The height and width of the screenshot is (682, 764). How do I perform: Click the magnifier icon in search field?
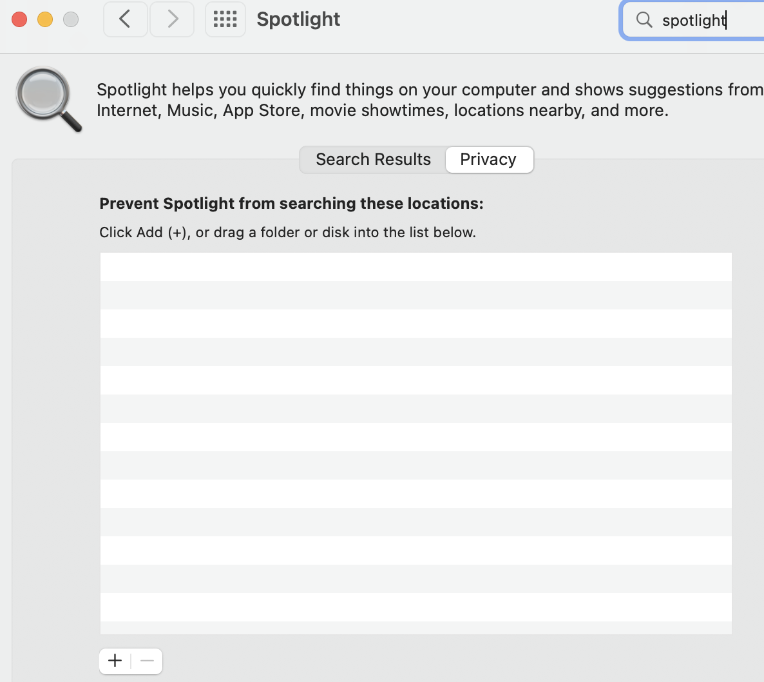tap(644, 20)
